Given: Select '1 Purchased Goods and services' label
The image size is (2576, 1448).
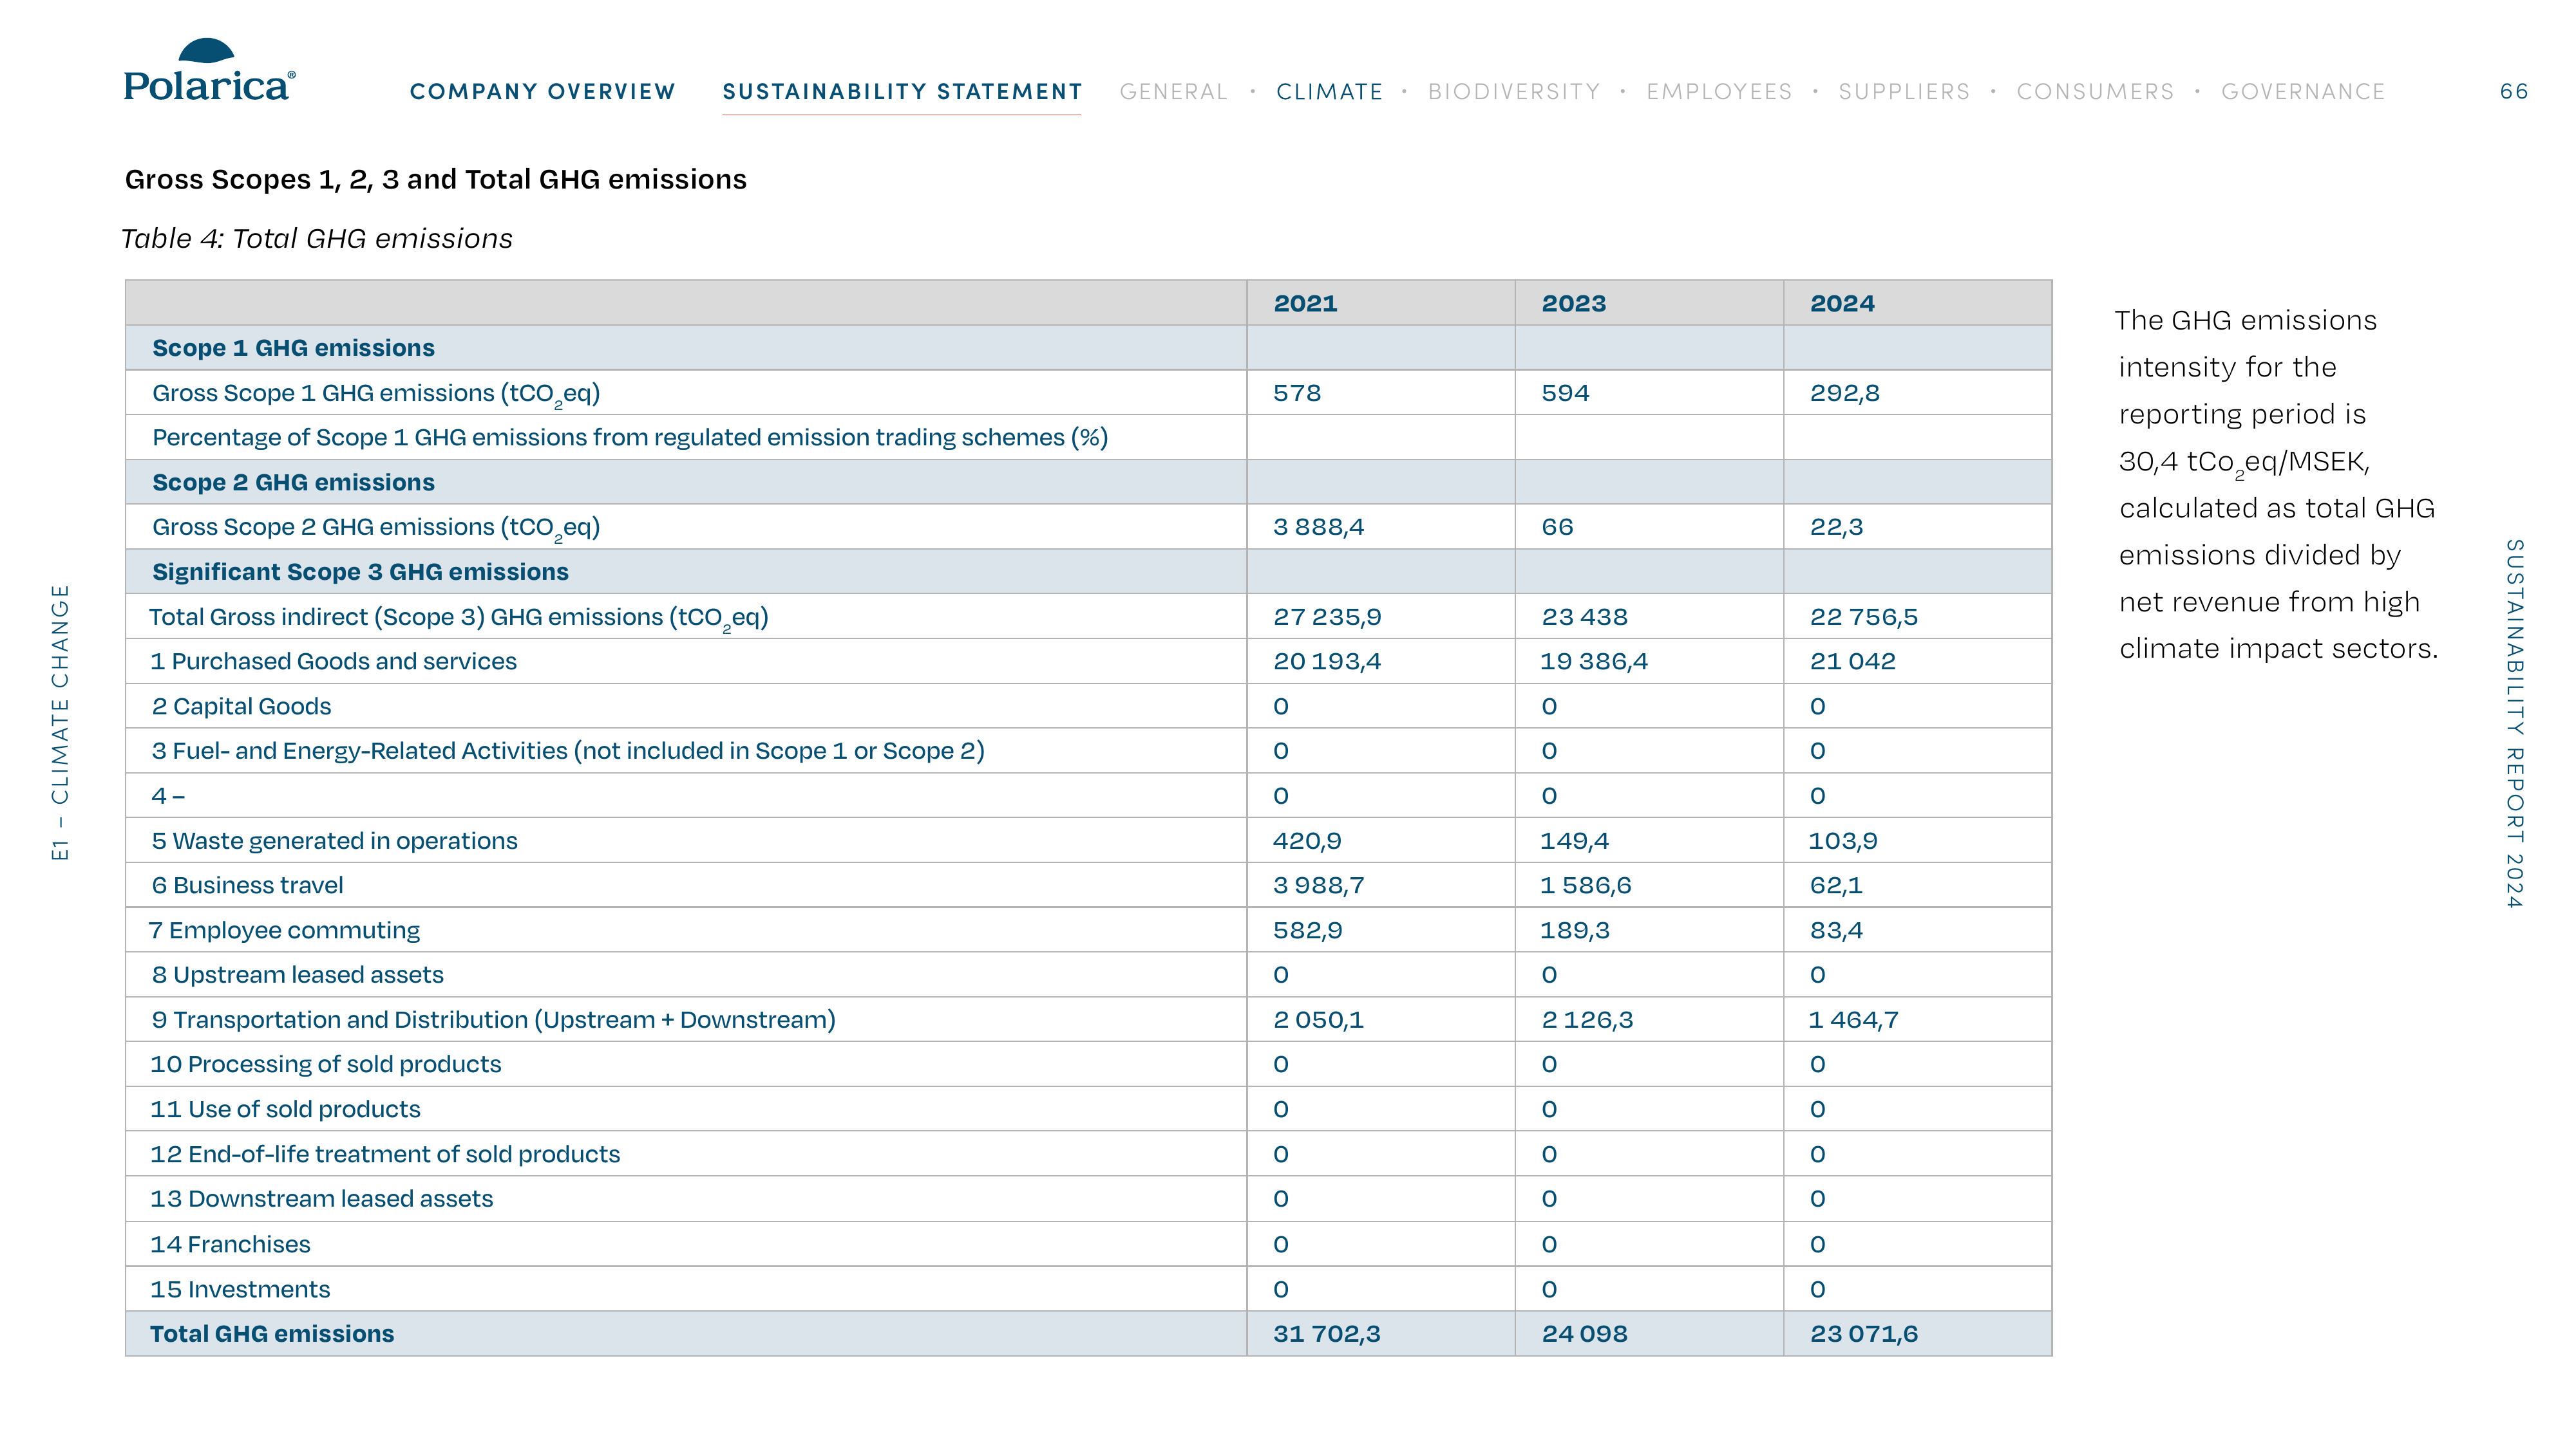Looking at the screenshot, I should [x=333, y=662].
